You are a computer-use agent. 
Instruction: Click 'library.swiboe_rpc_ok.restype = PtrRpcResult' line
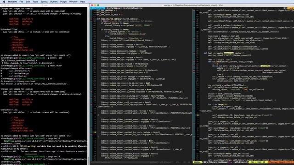point(124,64)
